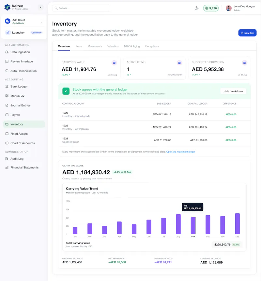Toggle light theme sun icon
This screenshot has height=281, width=261.
(x=197, y=8)
